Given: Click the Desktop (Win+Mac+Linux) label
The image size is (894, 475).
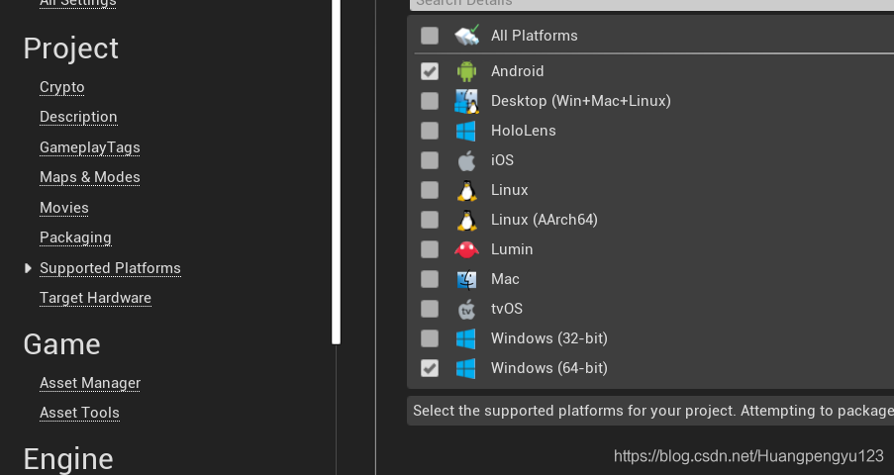Looking at the screenshot, I should coord(580,101).
